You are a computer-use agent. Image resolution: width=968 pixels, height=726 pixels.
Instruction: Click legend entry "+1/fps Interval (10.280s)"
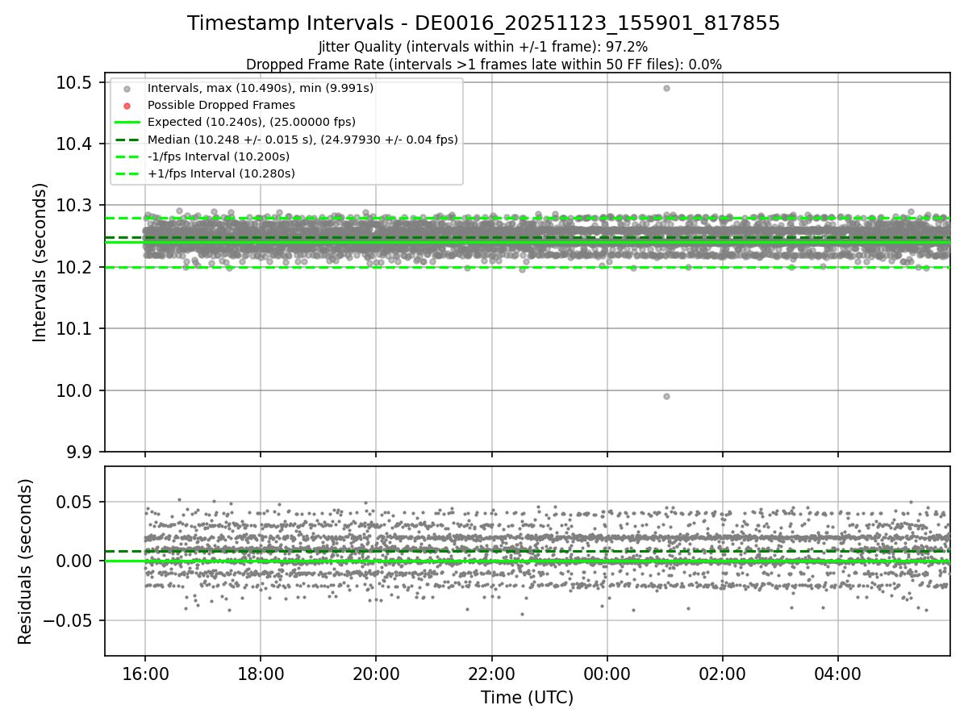click(x=221, y=173)
